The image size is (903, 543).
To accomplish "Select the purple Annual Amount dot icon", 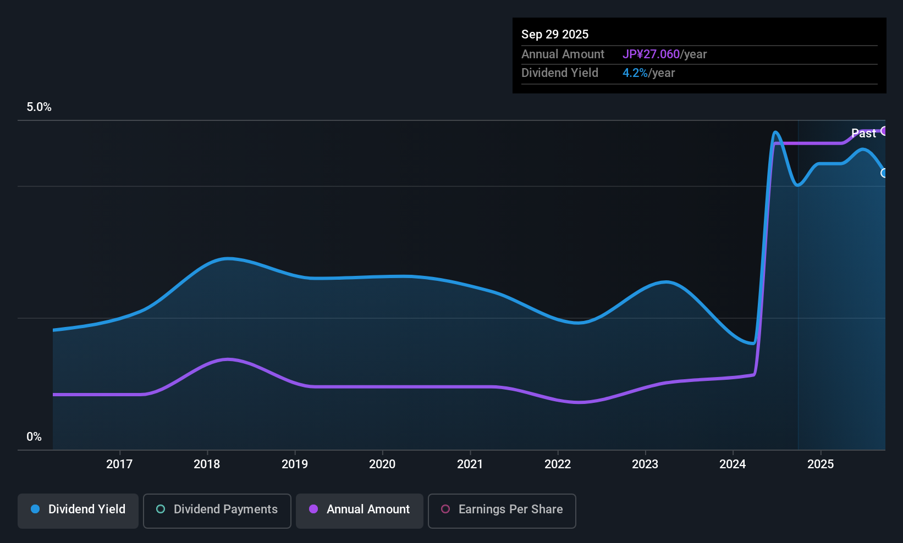I will coord(312,509).
